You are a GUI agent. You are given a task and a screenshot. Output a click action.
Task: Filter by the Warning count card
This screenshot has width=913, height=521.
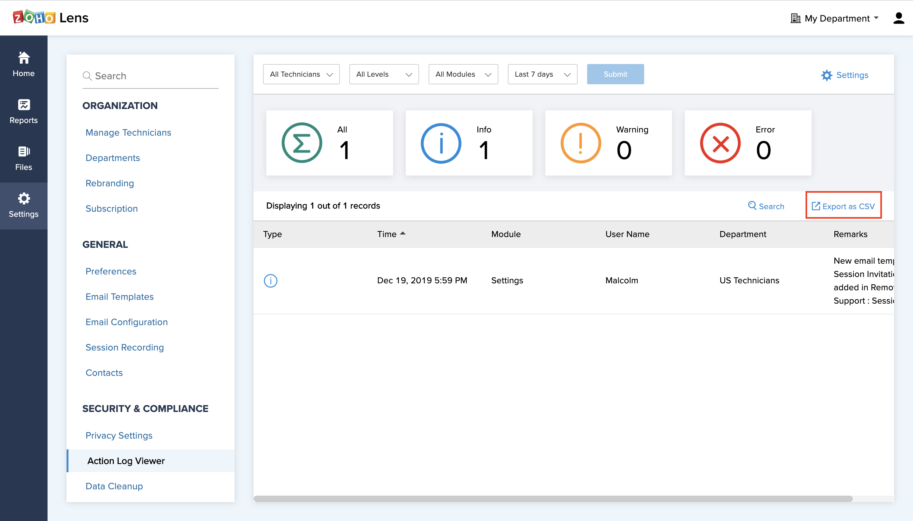pyautogui.click(x=608, y=143)
